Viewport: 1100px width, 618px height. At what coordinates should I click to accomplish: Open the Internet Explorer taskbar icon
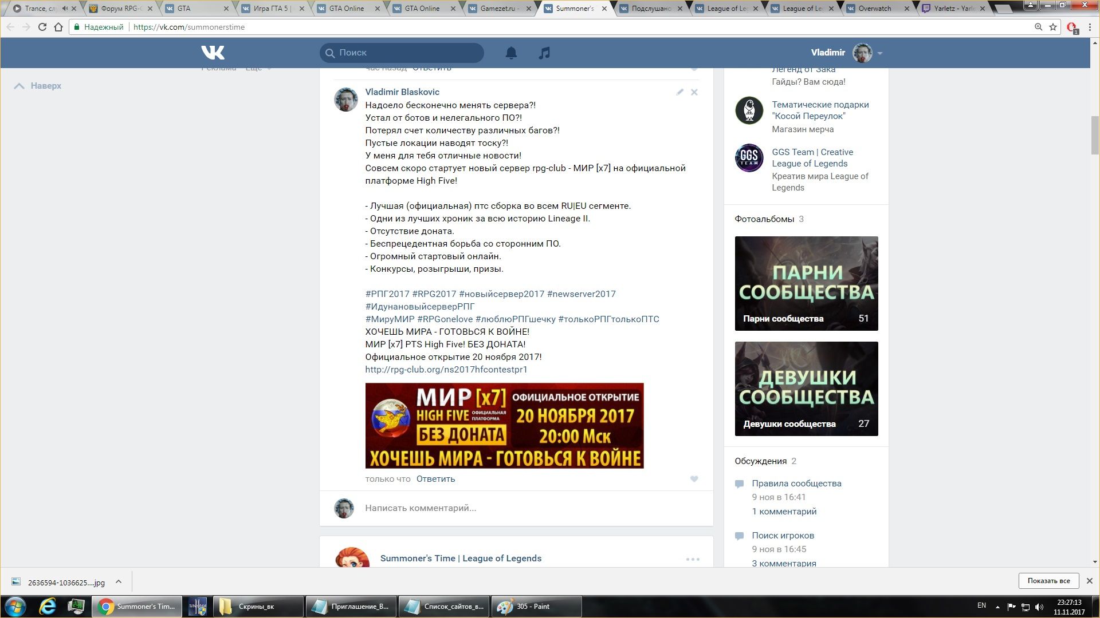[48, 607]
